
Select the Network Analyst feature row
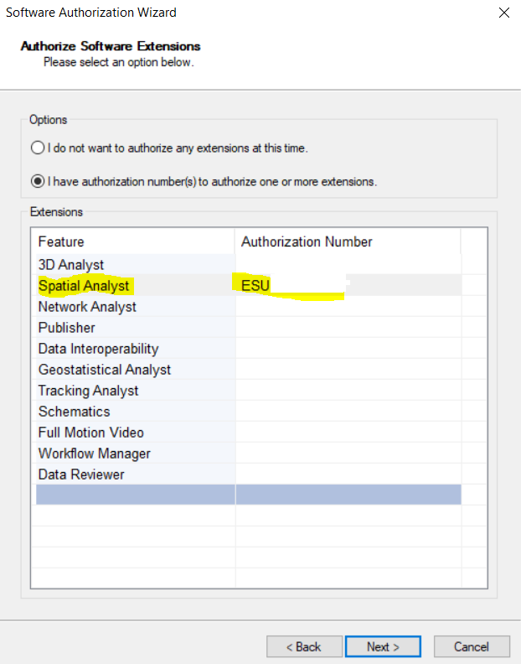click(87, 307)
